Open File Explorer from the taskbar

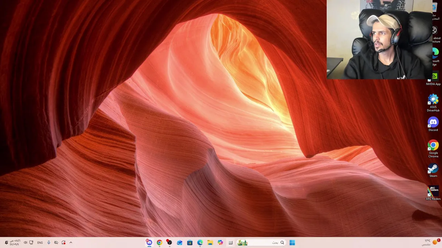tap(210, 242)
